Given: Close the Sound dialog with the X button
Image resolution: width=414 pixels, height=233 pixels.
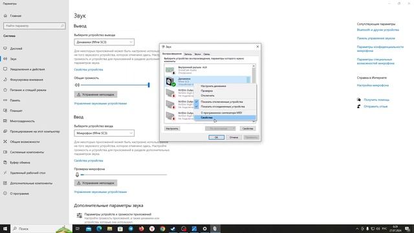Looking at the screenshot, I should click(x=257, y=47).
